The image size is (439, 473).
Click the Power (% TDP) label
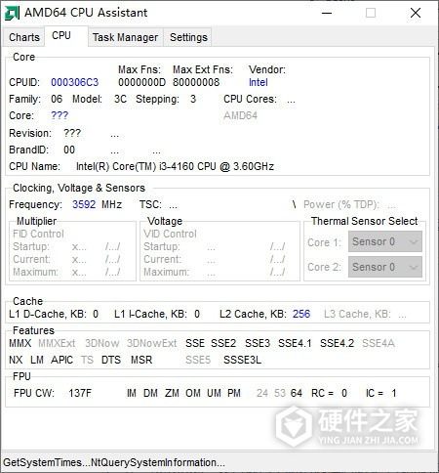(341, 204)
